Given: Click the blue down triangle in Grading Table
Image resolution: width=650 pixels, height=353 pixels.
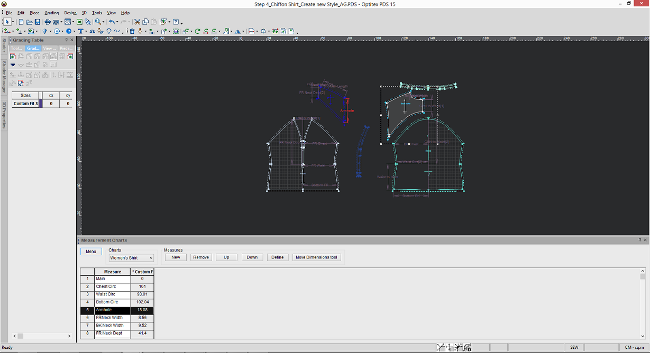Looking at the screenshot, I should (13, 65).
